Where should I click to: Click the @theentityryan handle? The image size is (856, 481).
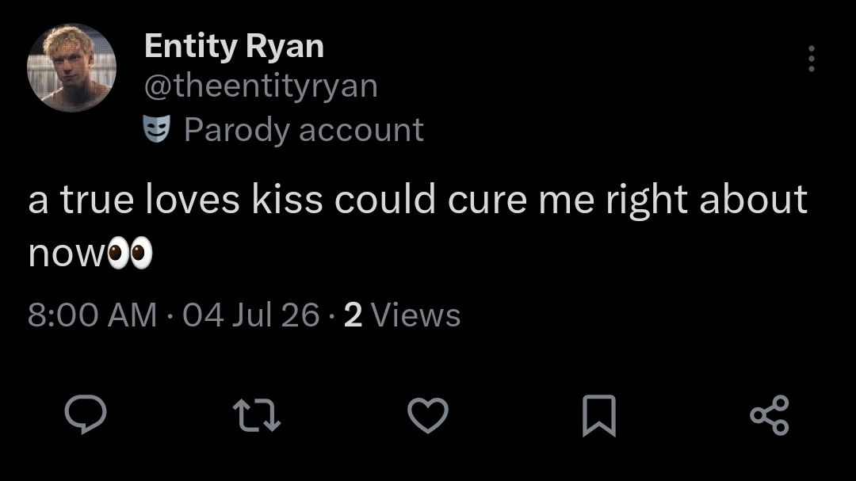(261, 86)
